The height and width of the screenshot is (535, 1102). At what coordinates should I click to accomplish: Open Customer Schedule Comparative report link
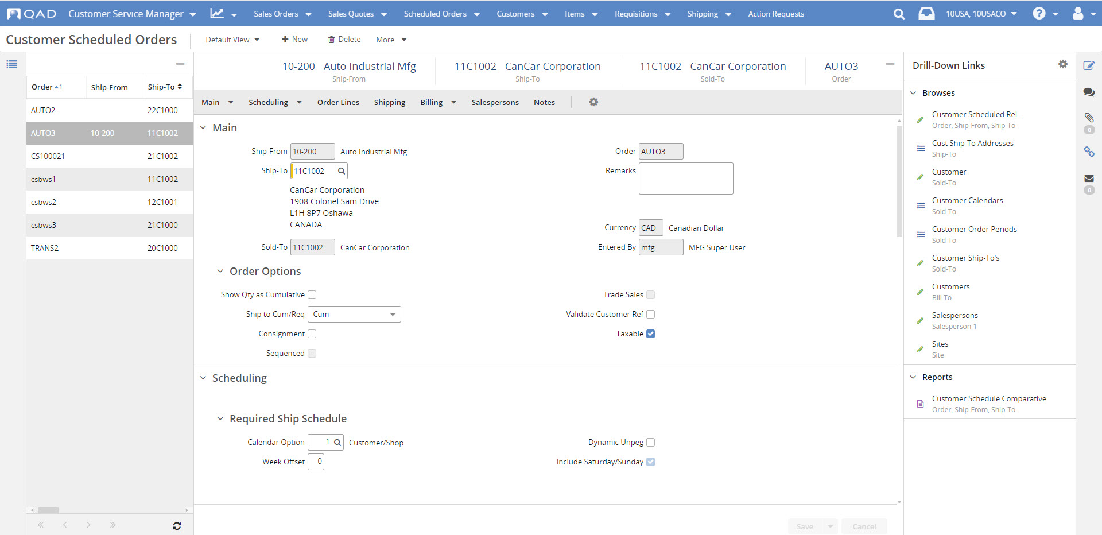pyautogui.click(x=988, y=399)
